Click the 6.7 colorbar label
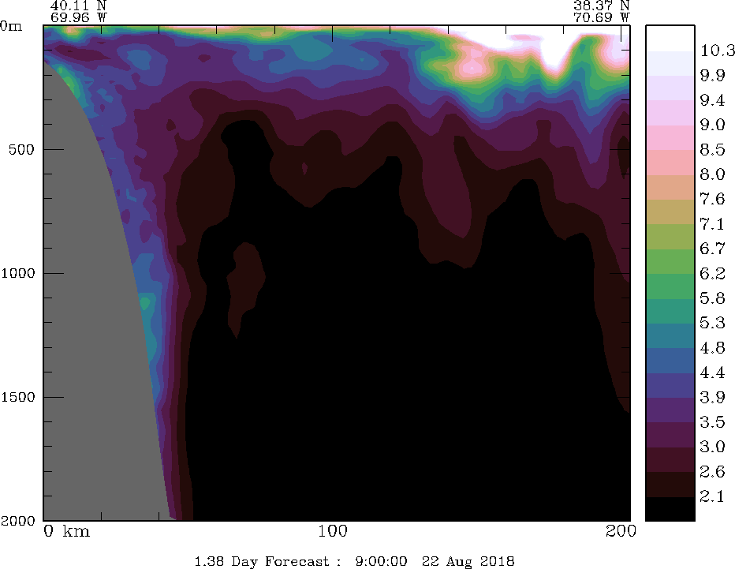 click(712, 249)
